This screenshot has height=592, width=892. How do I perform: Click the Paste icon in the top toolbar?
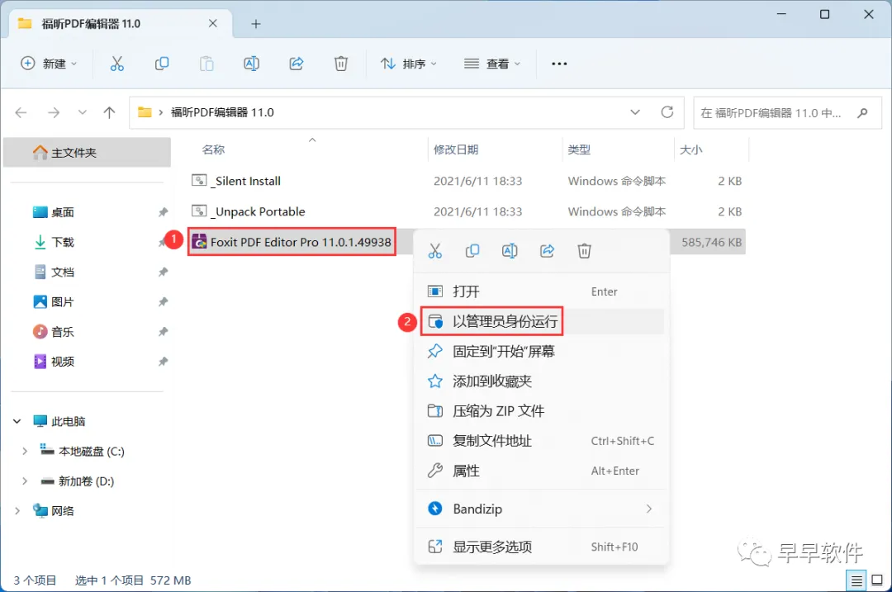click(206, 64)
